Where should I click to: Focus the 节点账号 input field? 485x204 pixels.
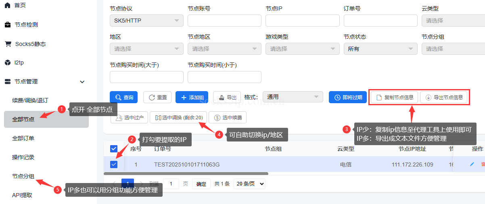coord(224,21)
